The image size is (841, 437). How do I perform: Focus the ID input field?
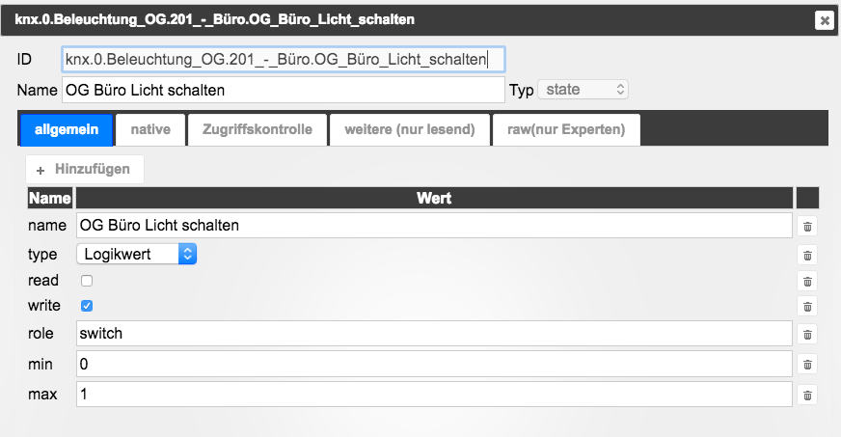[284, 60]
